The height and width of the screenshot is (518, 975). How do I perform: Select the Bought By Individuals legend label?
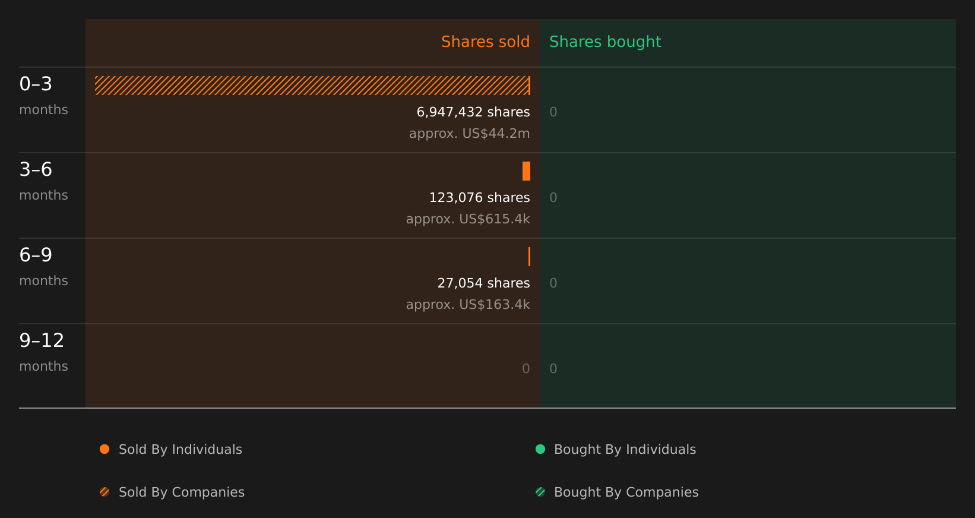click(625, 450)
